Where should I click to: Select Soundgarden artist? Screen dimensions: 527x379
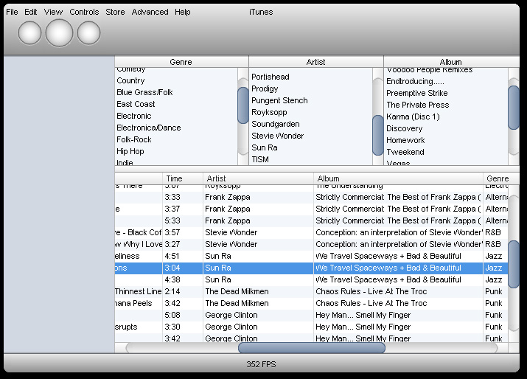[311, 124]
